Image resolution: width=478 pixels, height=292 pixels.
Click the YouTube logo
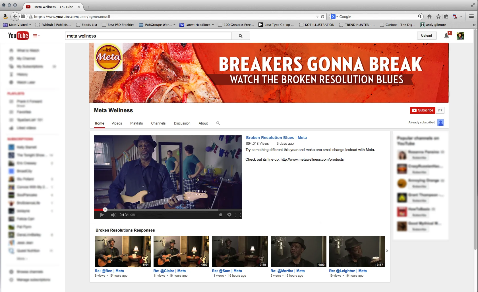(x=18, y=36)
